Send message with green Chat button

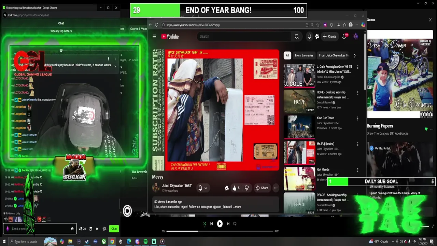(114, 229)
